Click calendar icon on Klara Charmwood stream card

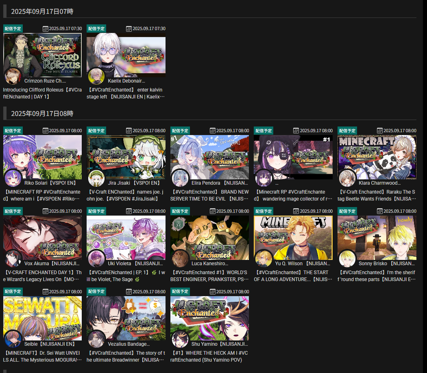pos(379,131)
